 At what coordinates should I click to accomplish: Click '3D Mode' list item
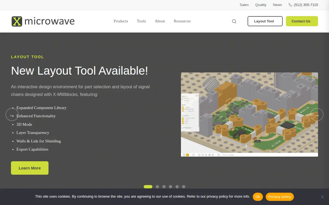[x=24, y=124]
